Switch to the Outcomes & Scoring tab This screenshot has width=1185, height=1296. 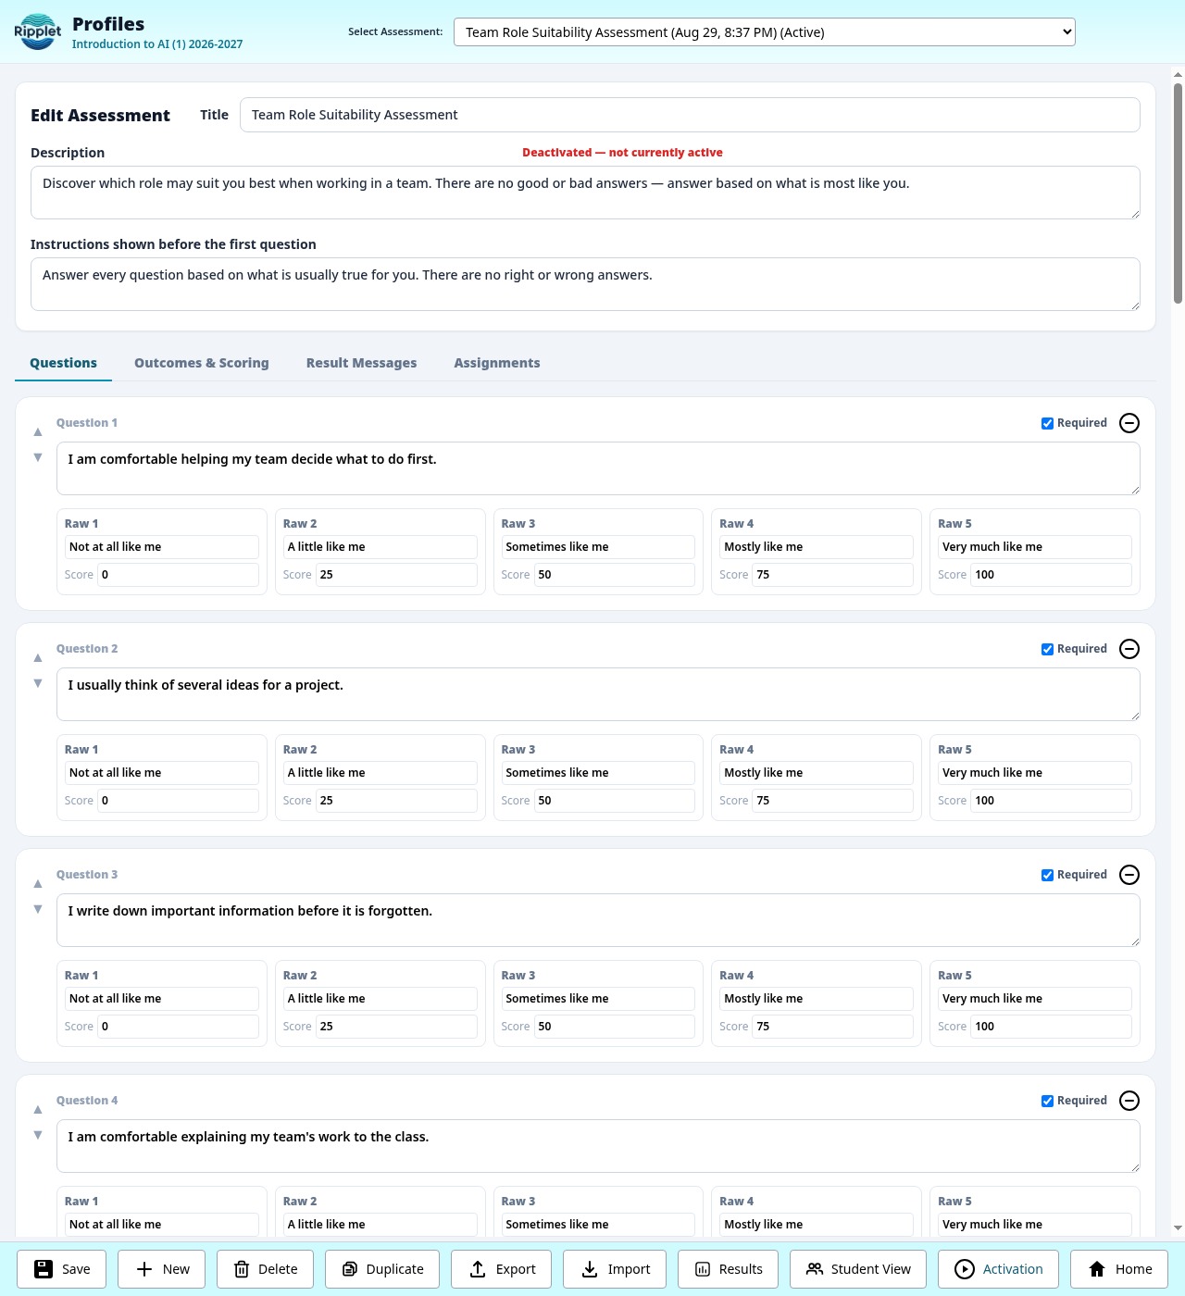(x=202, y=363)
